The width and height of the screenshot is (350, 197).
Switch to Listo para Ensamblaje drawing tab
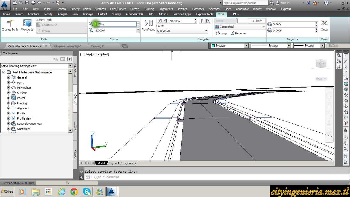point(67,46)
